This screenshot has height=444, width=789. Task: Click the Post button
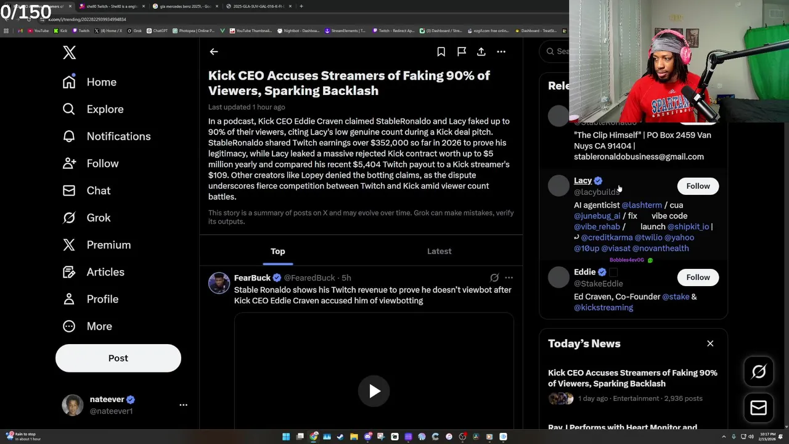pyautogui.click(x=118, y=358)
